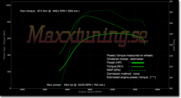Click the right-side 'MAP (kPa)' axis title
The height and width of the screenshot is (98, 181).
tap(174, 45)
